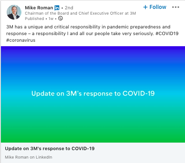
Task: Open the #COVID19 hashtag
Action: [167, 33]
